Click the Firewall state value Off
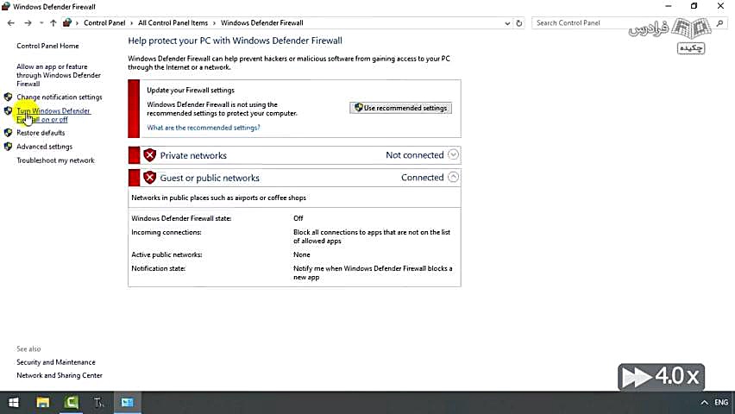Screen dimensions: 735x414 tap(298, 218)
